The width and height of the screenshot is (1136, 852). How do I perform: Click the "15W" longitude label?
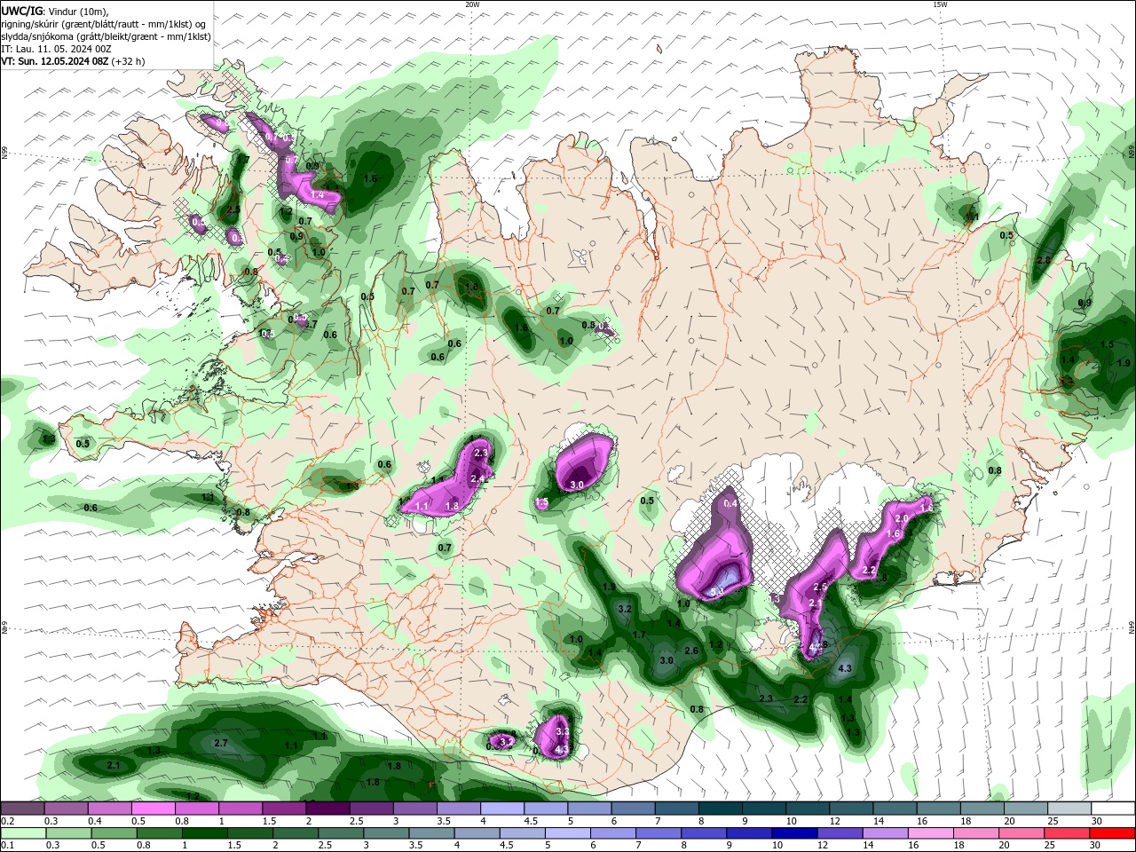click(941, 4)
